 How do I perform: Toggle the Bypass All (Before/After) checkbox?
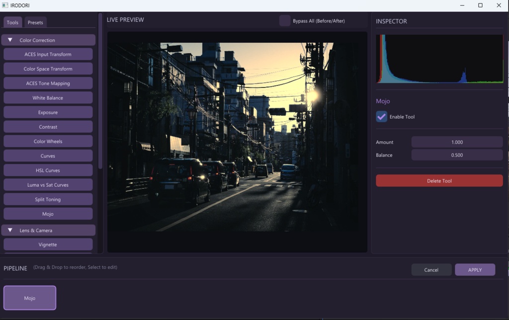[x=285, y=21]
